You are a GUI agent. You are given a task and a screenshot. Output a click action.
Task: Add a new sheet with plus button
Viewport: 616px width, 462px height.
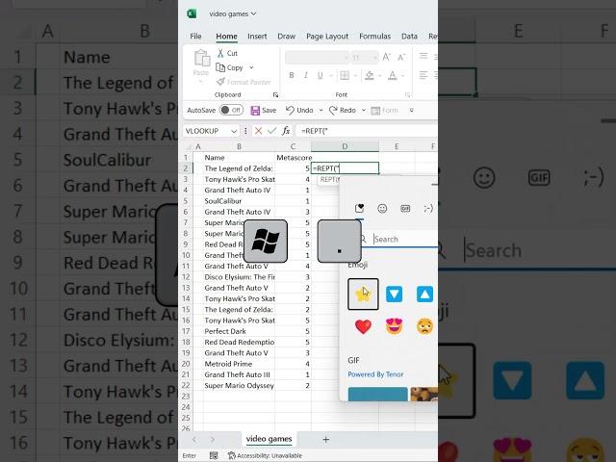coord(325,439)
